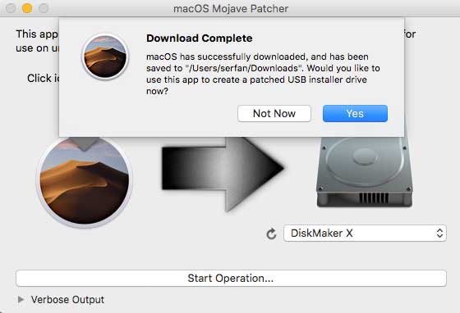460x313 pixels.
Task: Click the macOS Mojave Patcher window title
Action: coord(231,8)
